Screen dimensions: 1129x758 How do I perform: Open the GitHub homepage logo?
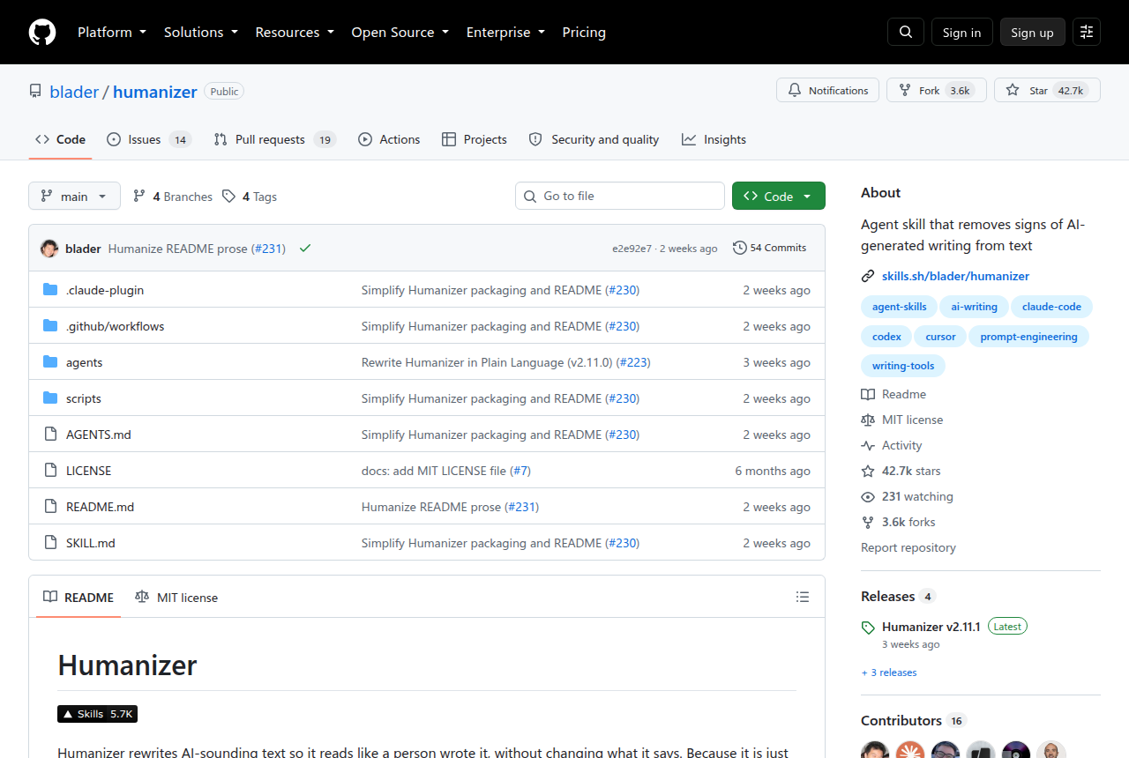tap(42, 33)
